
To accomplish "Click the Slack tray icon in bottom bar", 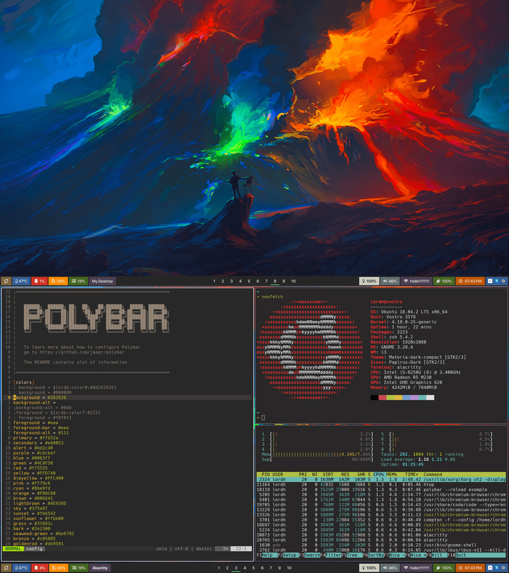I will 503,568.
